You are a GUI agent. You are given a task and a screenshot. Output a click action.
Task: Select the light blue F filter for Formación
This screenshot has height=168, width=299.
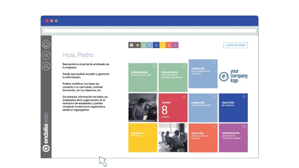click(x=150, y=45)
